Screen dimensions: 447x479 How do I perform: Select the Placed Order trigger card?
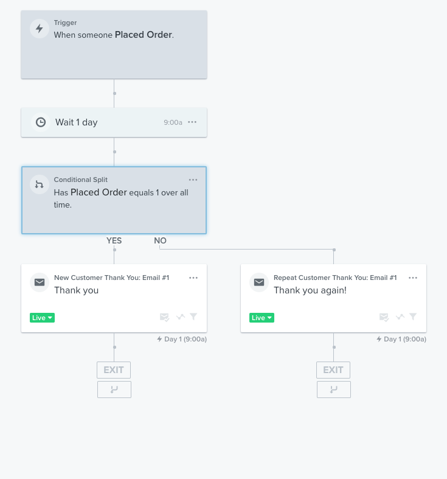point(114,44)
